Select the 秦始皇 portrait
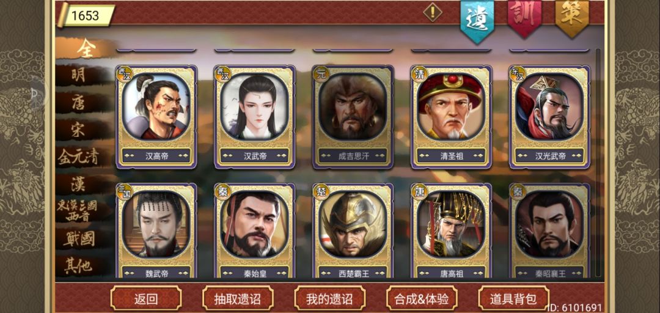This screenshot has width=660, height=313. coord(255,230)
